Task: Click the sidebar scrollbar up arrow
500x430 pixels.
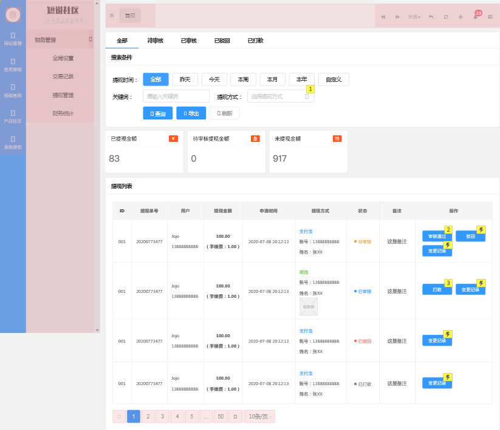Action: coord(97,3)
